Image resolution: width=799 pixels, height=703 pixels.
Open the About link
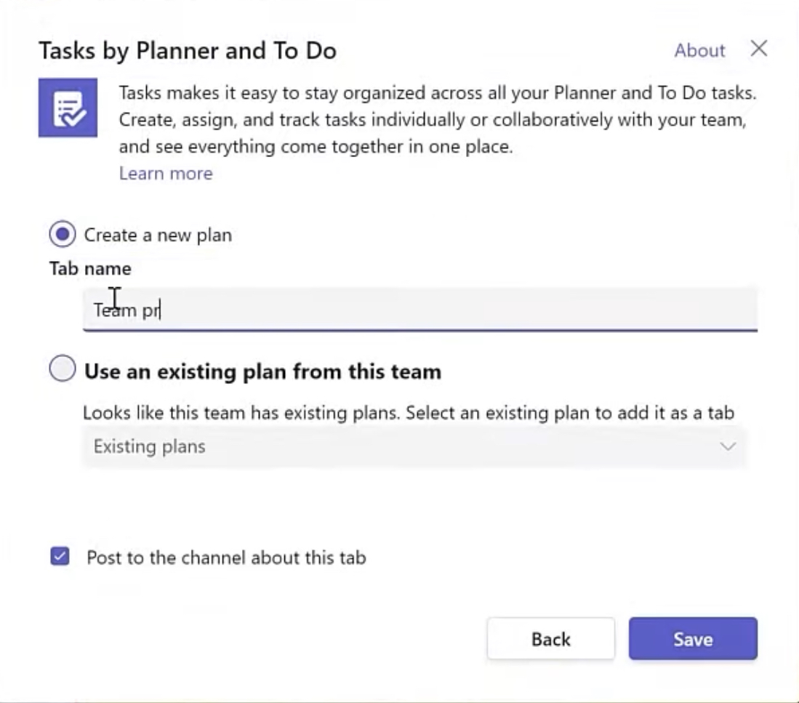pos(699,50)
